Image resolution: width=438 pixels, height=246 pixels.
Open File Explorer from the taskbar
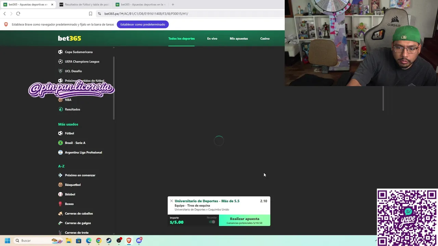click(x=68, y=241)
